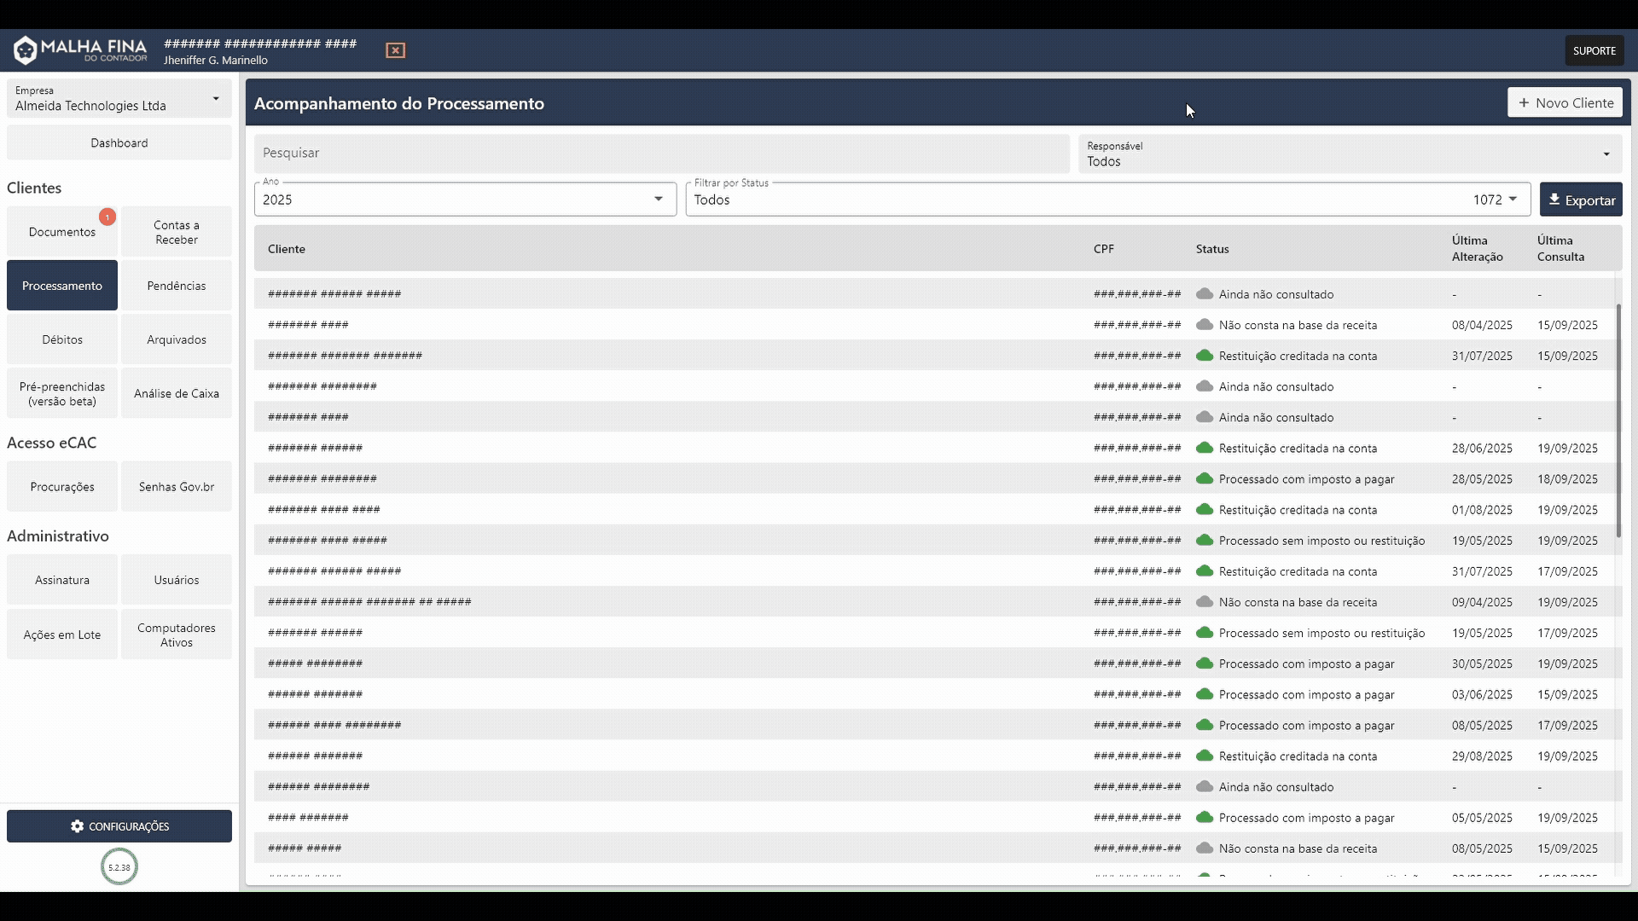Click the plus icon in Novo Cliente
The width and height of the screenshot is (1638, 921).
pyautogui.click(x=1524, y=103)
